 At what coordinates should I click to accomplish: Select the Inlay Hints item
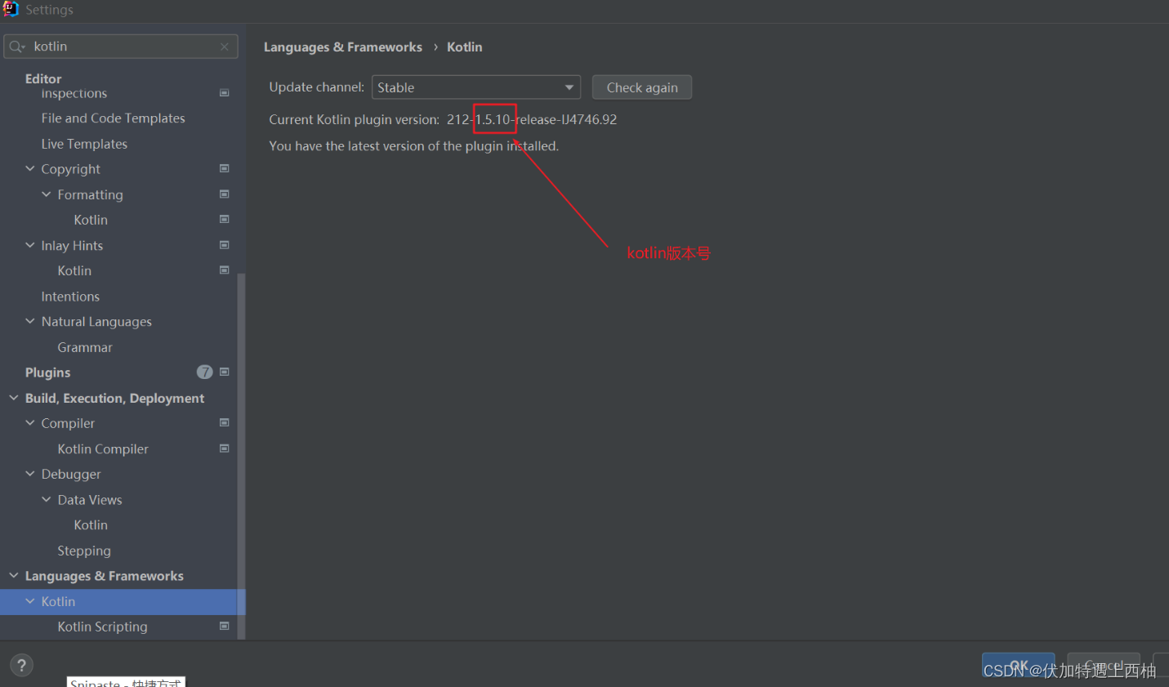[72, 245]
